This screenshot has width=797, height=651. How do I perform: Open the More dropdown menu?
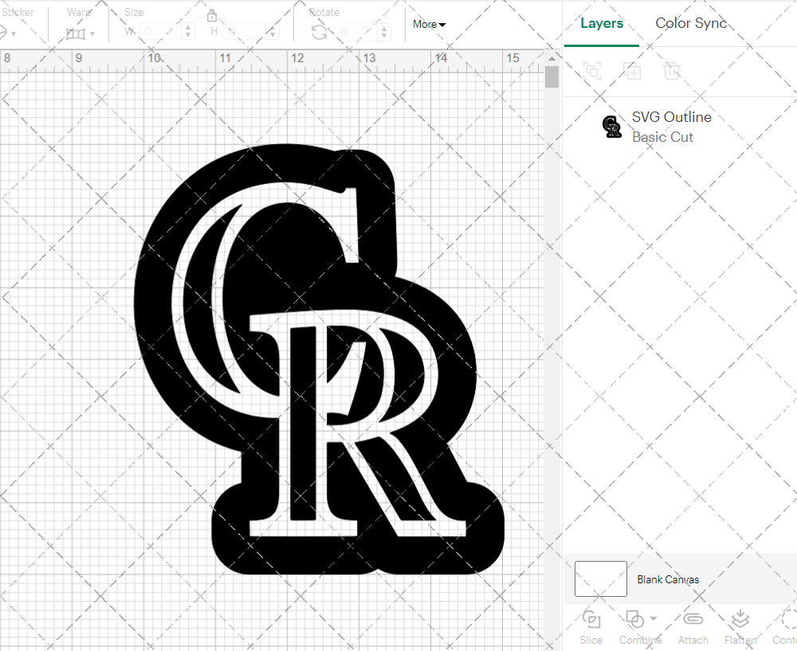[x=429, y=25]
